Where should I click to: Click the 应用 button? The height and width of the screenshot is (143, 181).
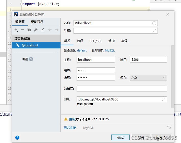pyautogui.click(x=161, y=137)
